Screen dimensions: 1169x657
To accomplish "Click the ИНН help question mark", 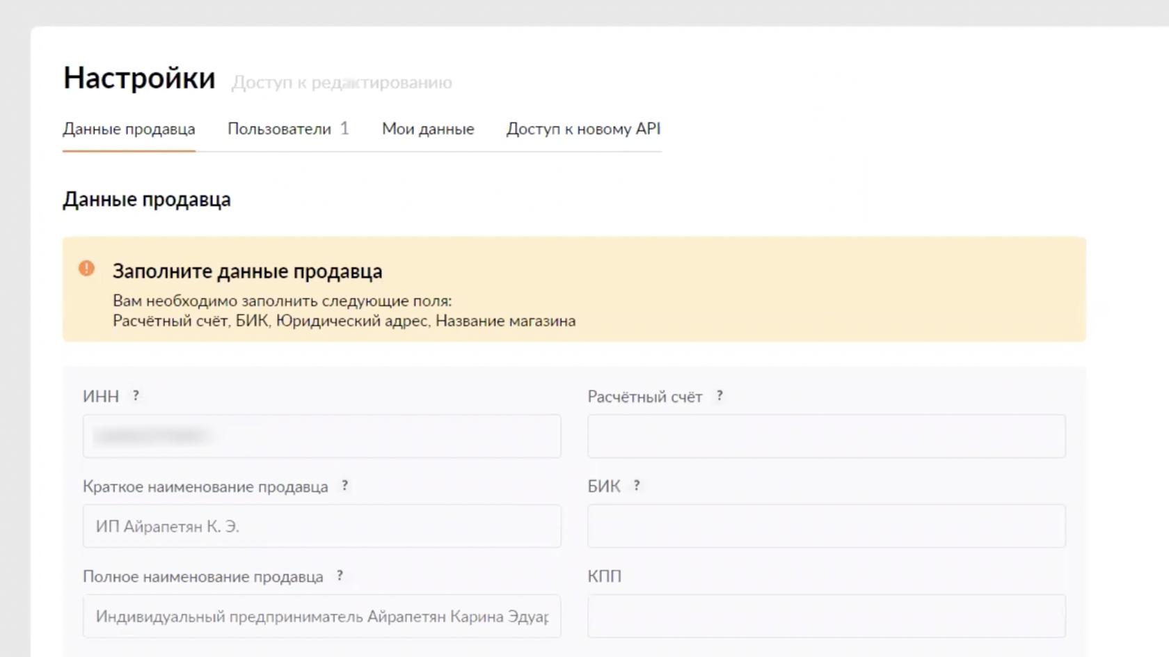I will tap(136, 395).
